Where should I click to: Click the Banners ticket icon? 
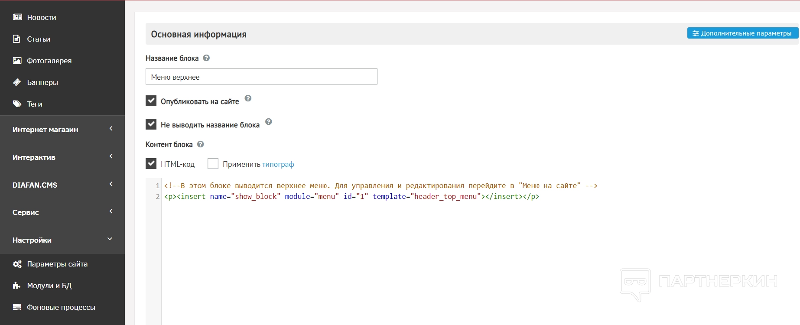click(x=17, y=82)
